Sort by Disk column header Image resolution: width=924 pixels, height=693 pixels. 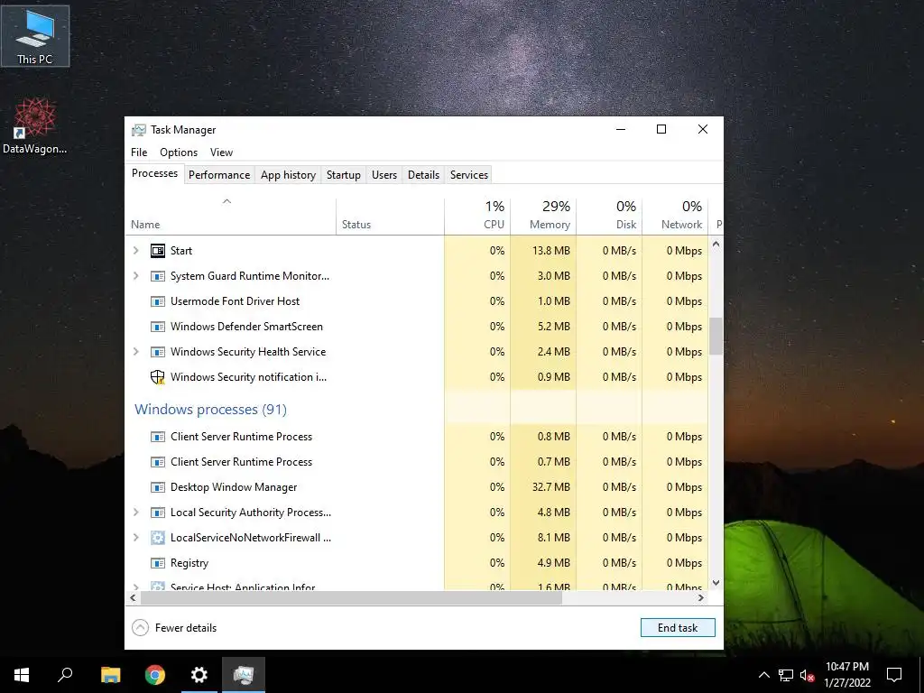point(609,217)
